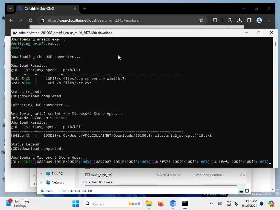Select This PC in navigation pane
The height and width of the screenshot is (210, 280).
[x=57, y=174]
